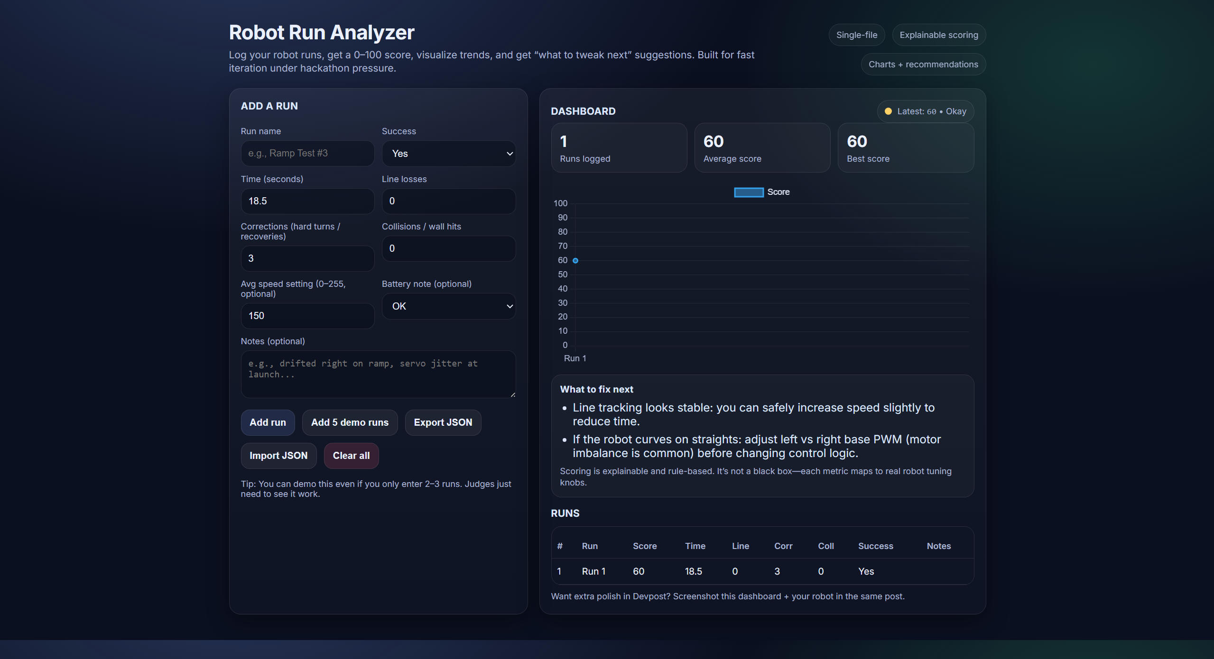Click the Run 1 data point on chart
Viewport: 1214px width, 659px height.
(575, 260)
